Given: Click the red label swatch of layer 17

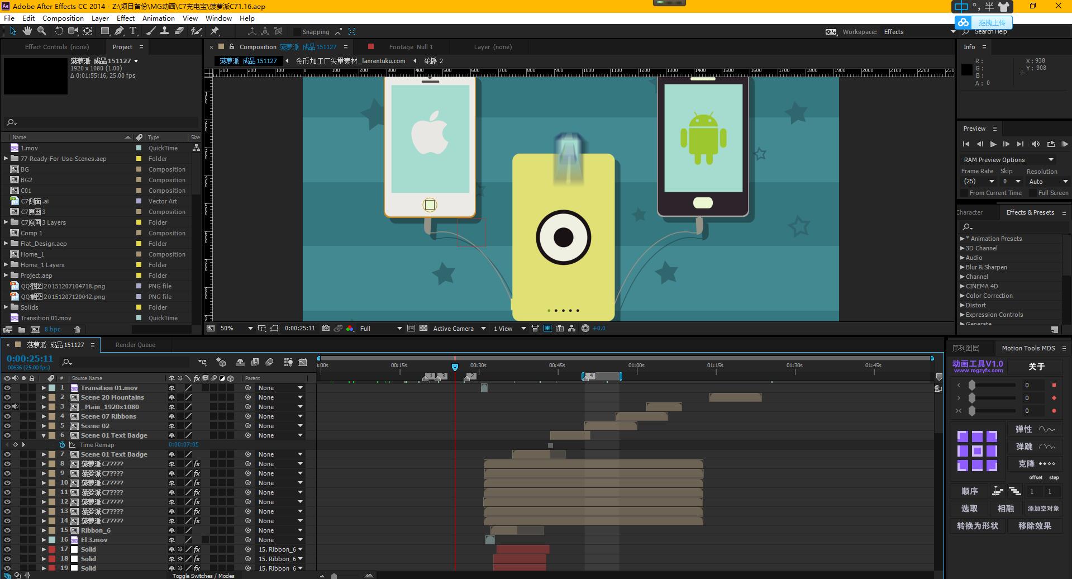Looking at the screenshot, I should coord(52,549).
